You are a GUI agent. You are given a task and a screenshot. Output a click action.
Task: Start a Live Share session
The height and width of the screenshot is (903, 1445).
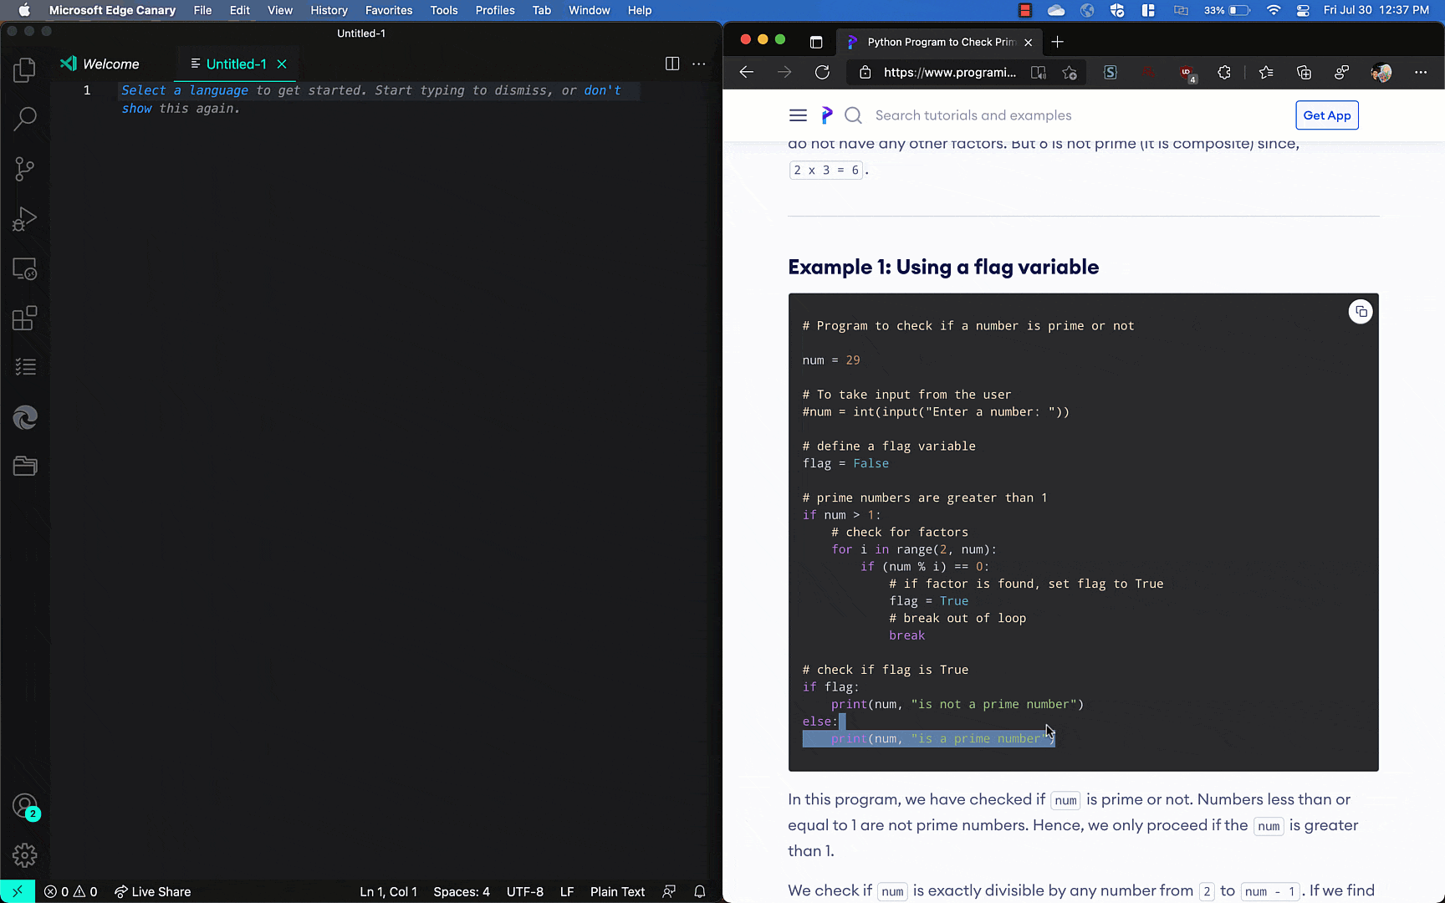pos(152,891)
